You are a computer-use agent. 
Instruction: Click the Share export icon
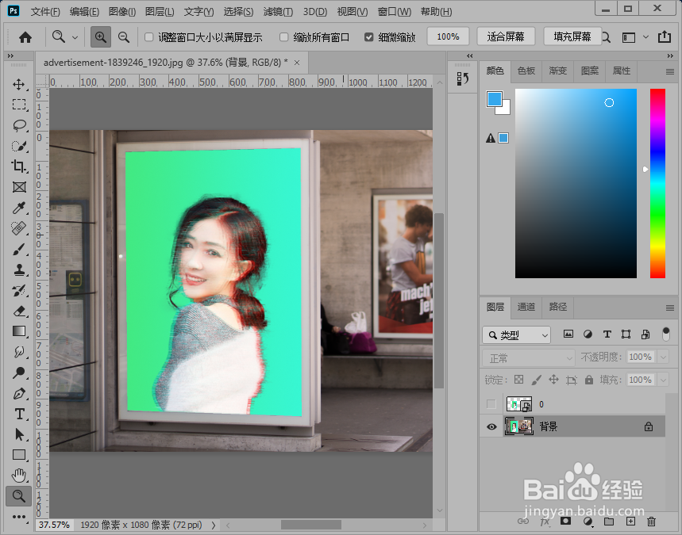point(665,37)
